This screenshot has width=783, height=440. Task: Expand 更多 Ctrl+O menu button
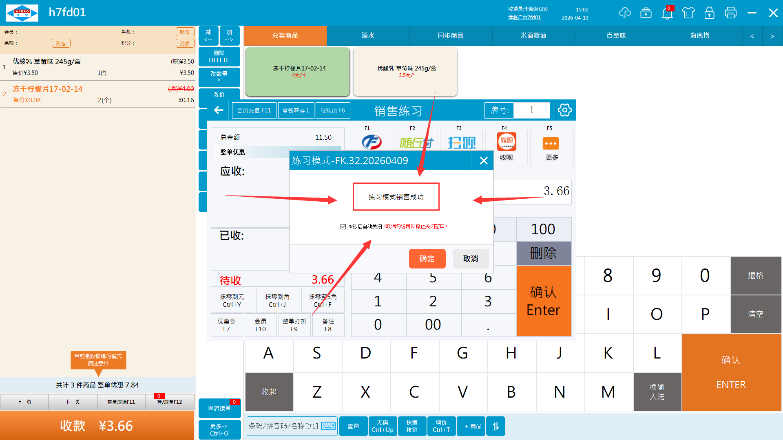coord(219,429)
